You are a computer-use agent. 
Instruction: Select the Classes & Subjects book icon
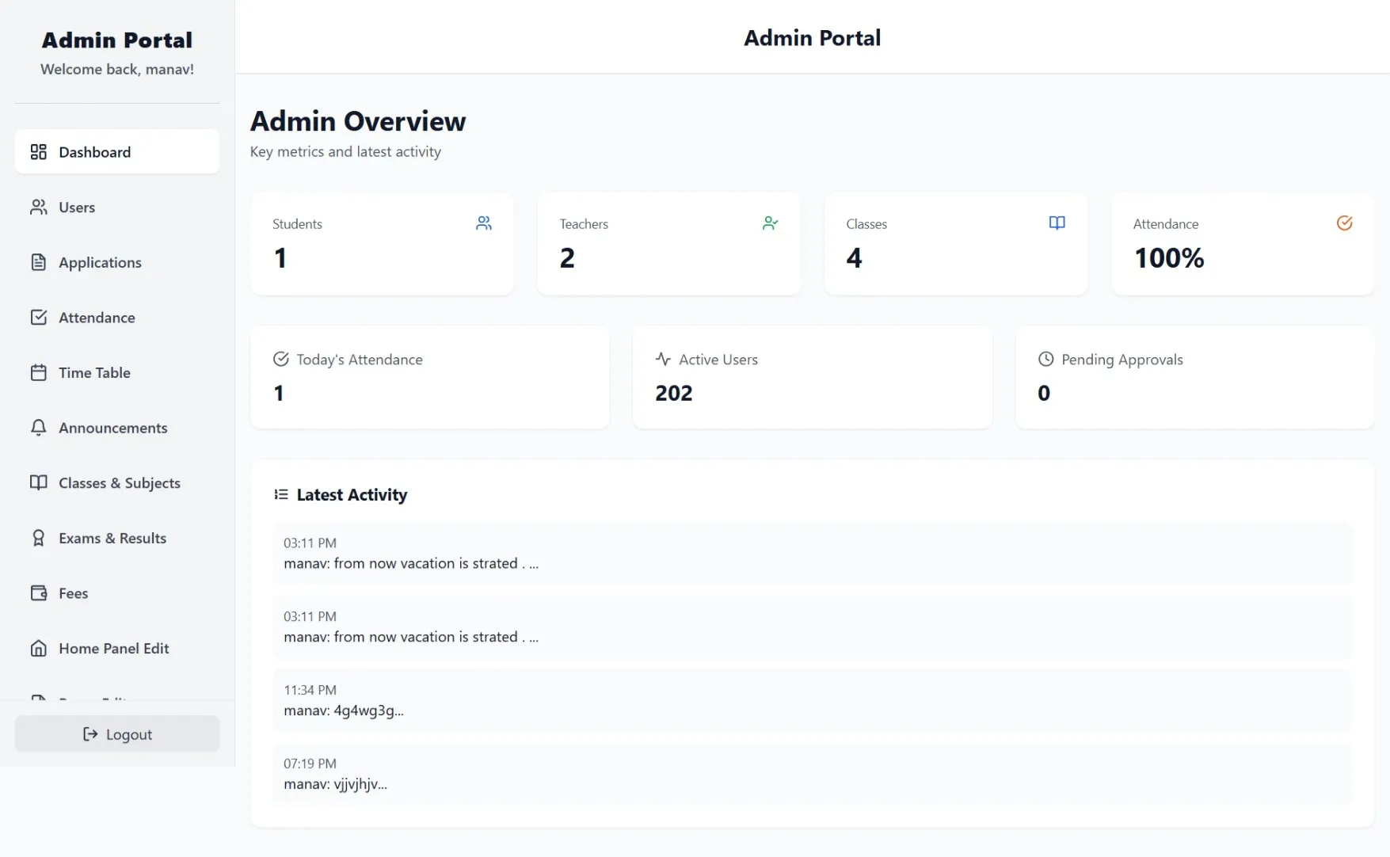click(39, 482)
